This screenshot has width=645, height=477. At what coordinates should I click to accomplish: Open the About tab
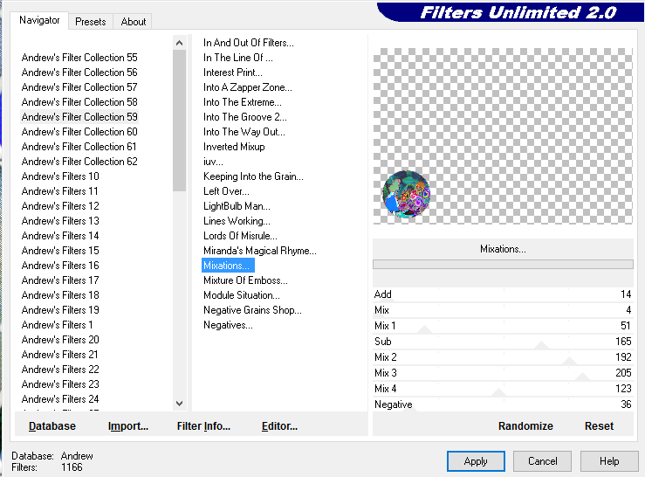(134, 22)
